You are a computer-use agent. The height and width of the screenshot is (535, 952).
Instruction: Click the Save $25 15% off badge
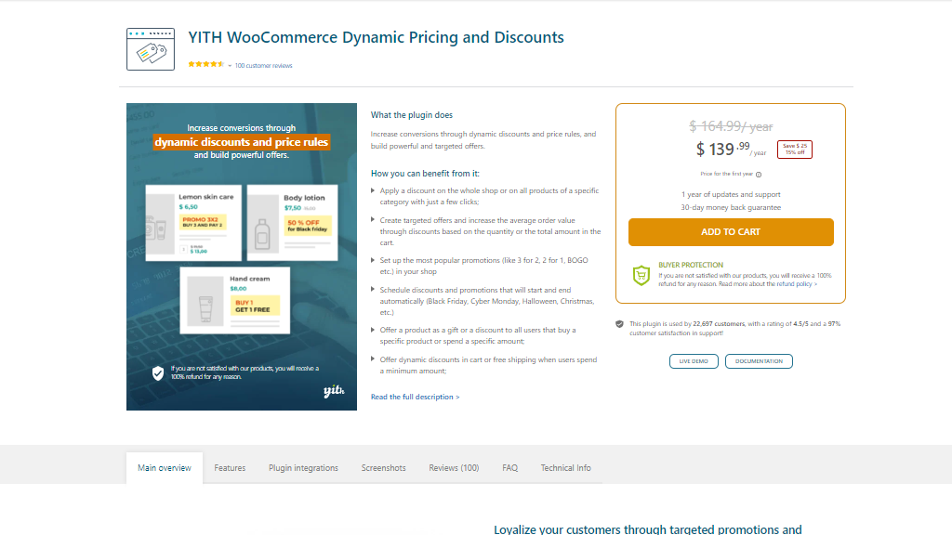(795, 150)
